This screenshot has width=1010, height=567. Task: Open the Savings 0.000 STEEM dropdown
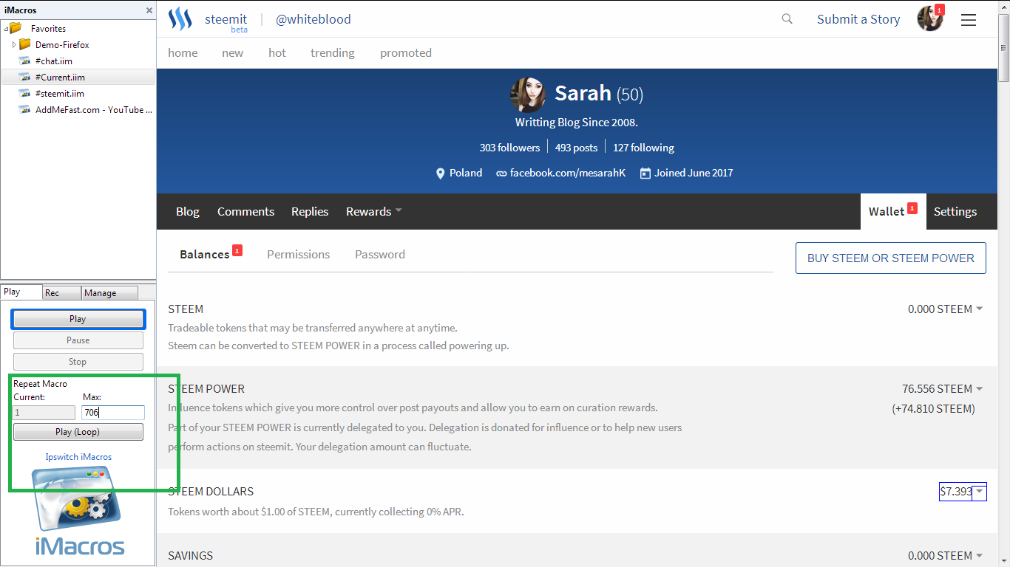coord(980,555)
